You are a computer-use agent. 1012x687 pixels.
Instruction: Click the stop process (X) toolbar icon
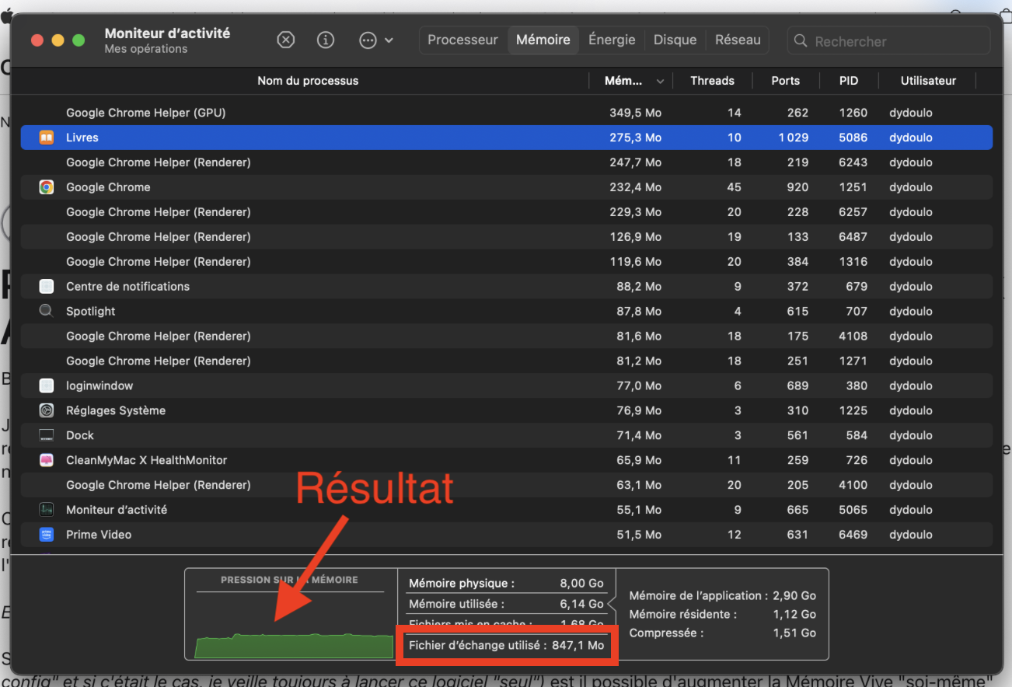[286, 40]
